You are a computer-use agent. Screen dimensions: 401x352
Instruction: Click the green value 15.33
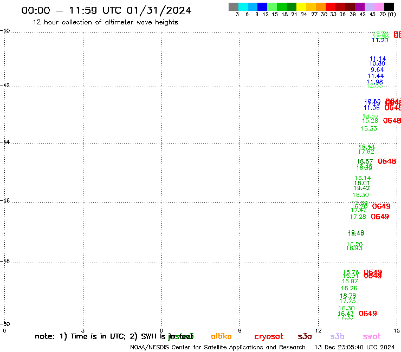pos(369,128)
